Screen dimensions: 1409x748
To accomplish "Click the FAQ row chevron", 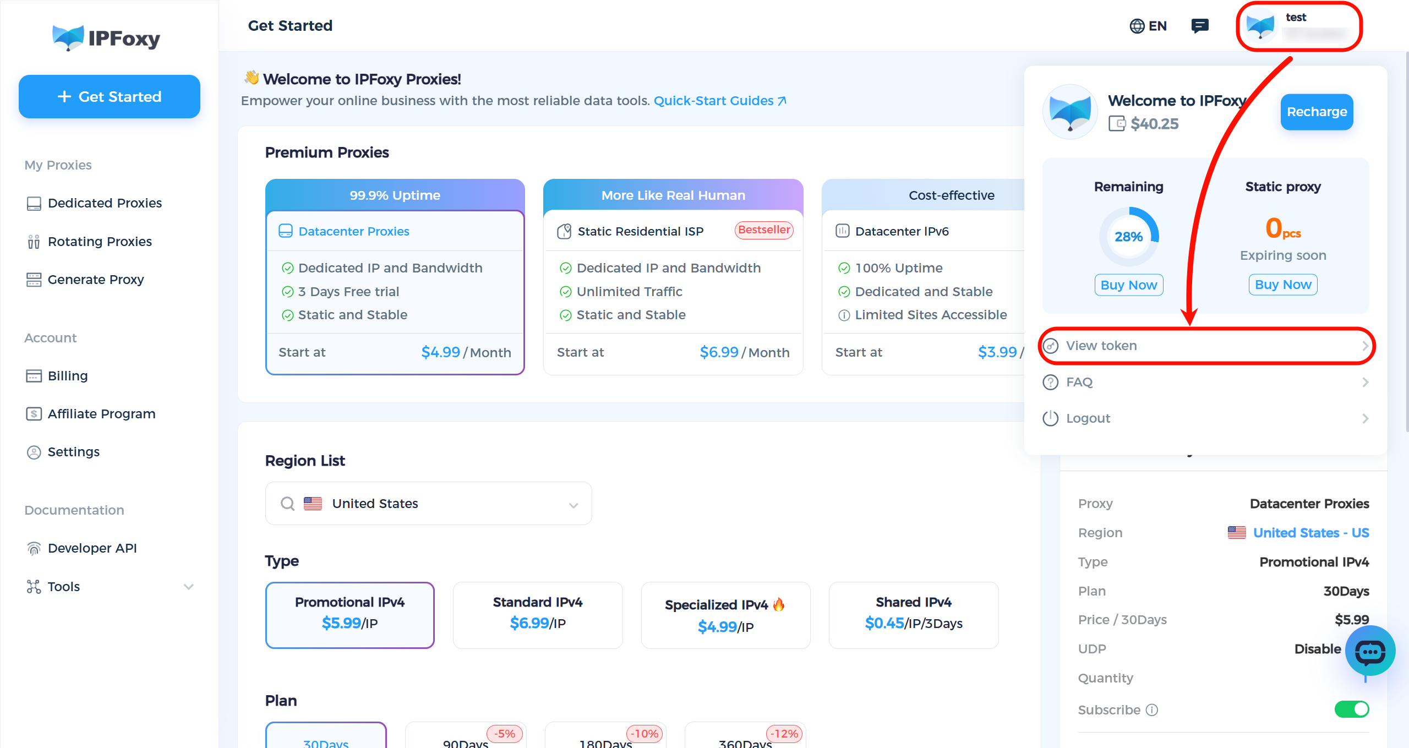I will (x=1365, y=382).
